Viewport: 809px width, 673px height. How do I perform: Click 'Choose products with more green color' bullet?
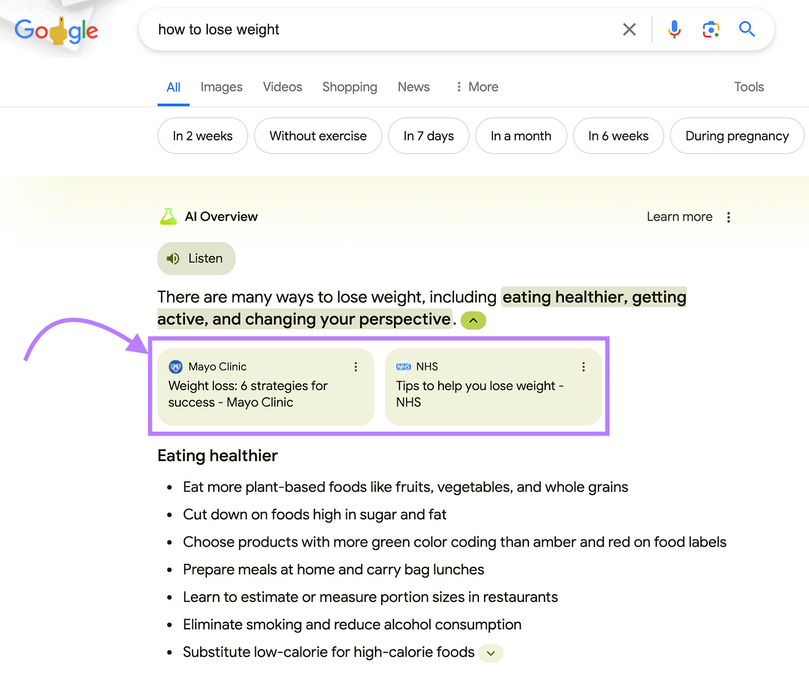pos(455,542)
